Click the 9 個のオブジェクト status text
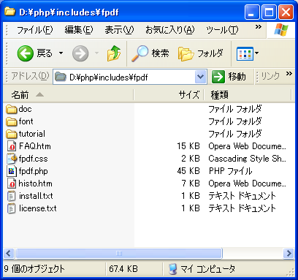This screenshot has width=298, height=280. coord(34,269)
